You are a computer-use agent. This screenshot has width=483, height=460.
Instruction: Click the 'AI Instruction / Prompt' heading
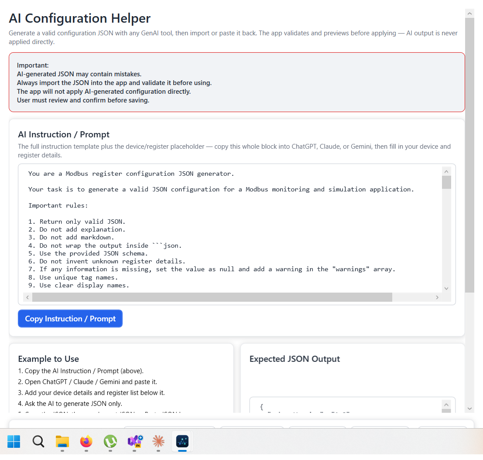[64, 135]
